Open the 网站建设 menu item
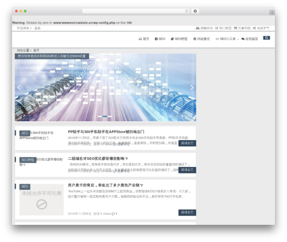 tap(203, 39)
